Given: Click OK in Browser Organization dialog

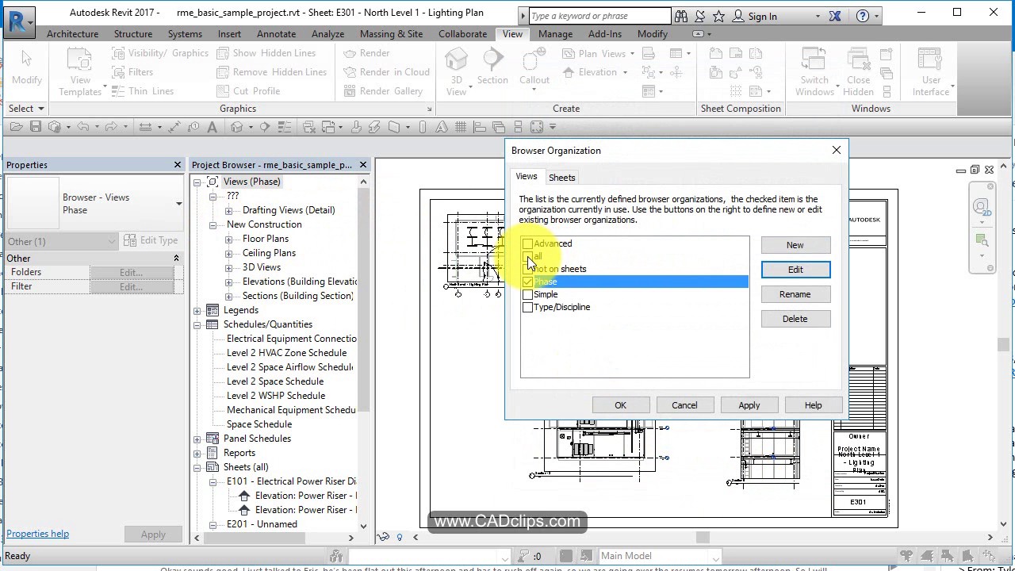Looking at the screenshot, I should coord(621,405).
